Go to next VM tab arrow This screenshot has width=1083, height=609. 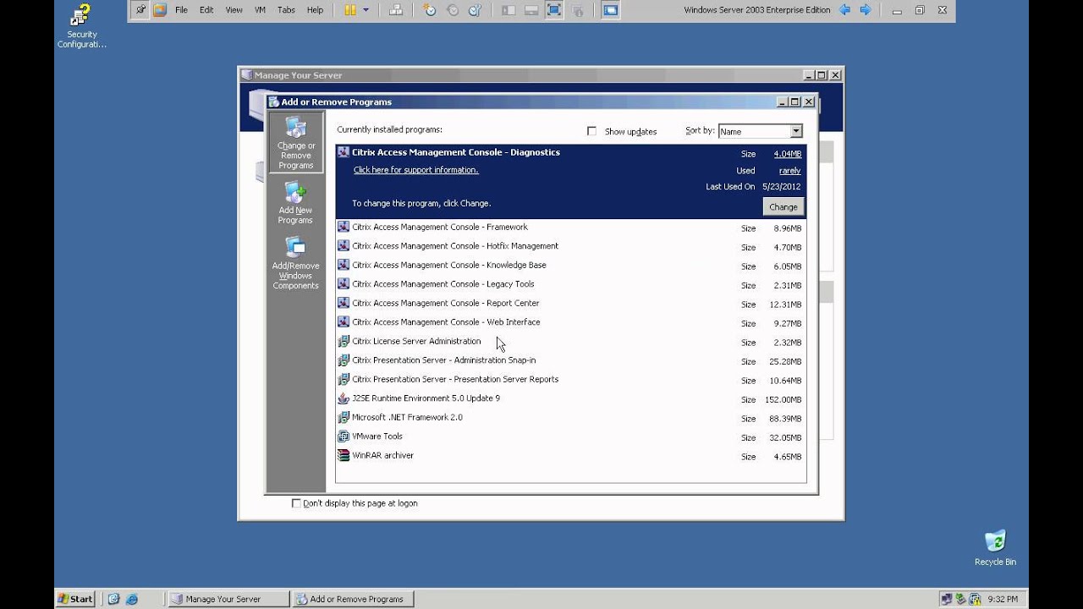pos(866,10)
